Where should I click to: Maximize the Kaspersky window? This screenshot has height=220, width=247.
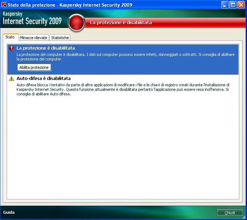[233, 5]
